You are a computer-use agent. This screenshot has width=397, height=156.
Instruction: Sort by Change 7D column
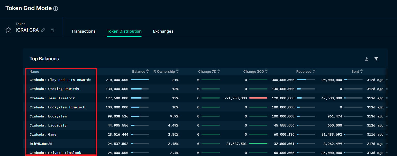click(219, 71)
